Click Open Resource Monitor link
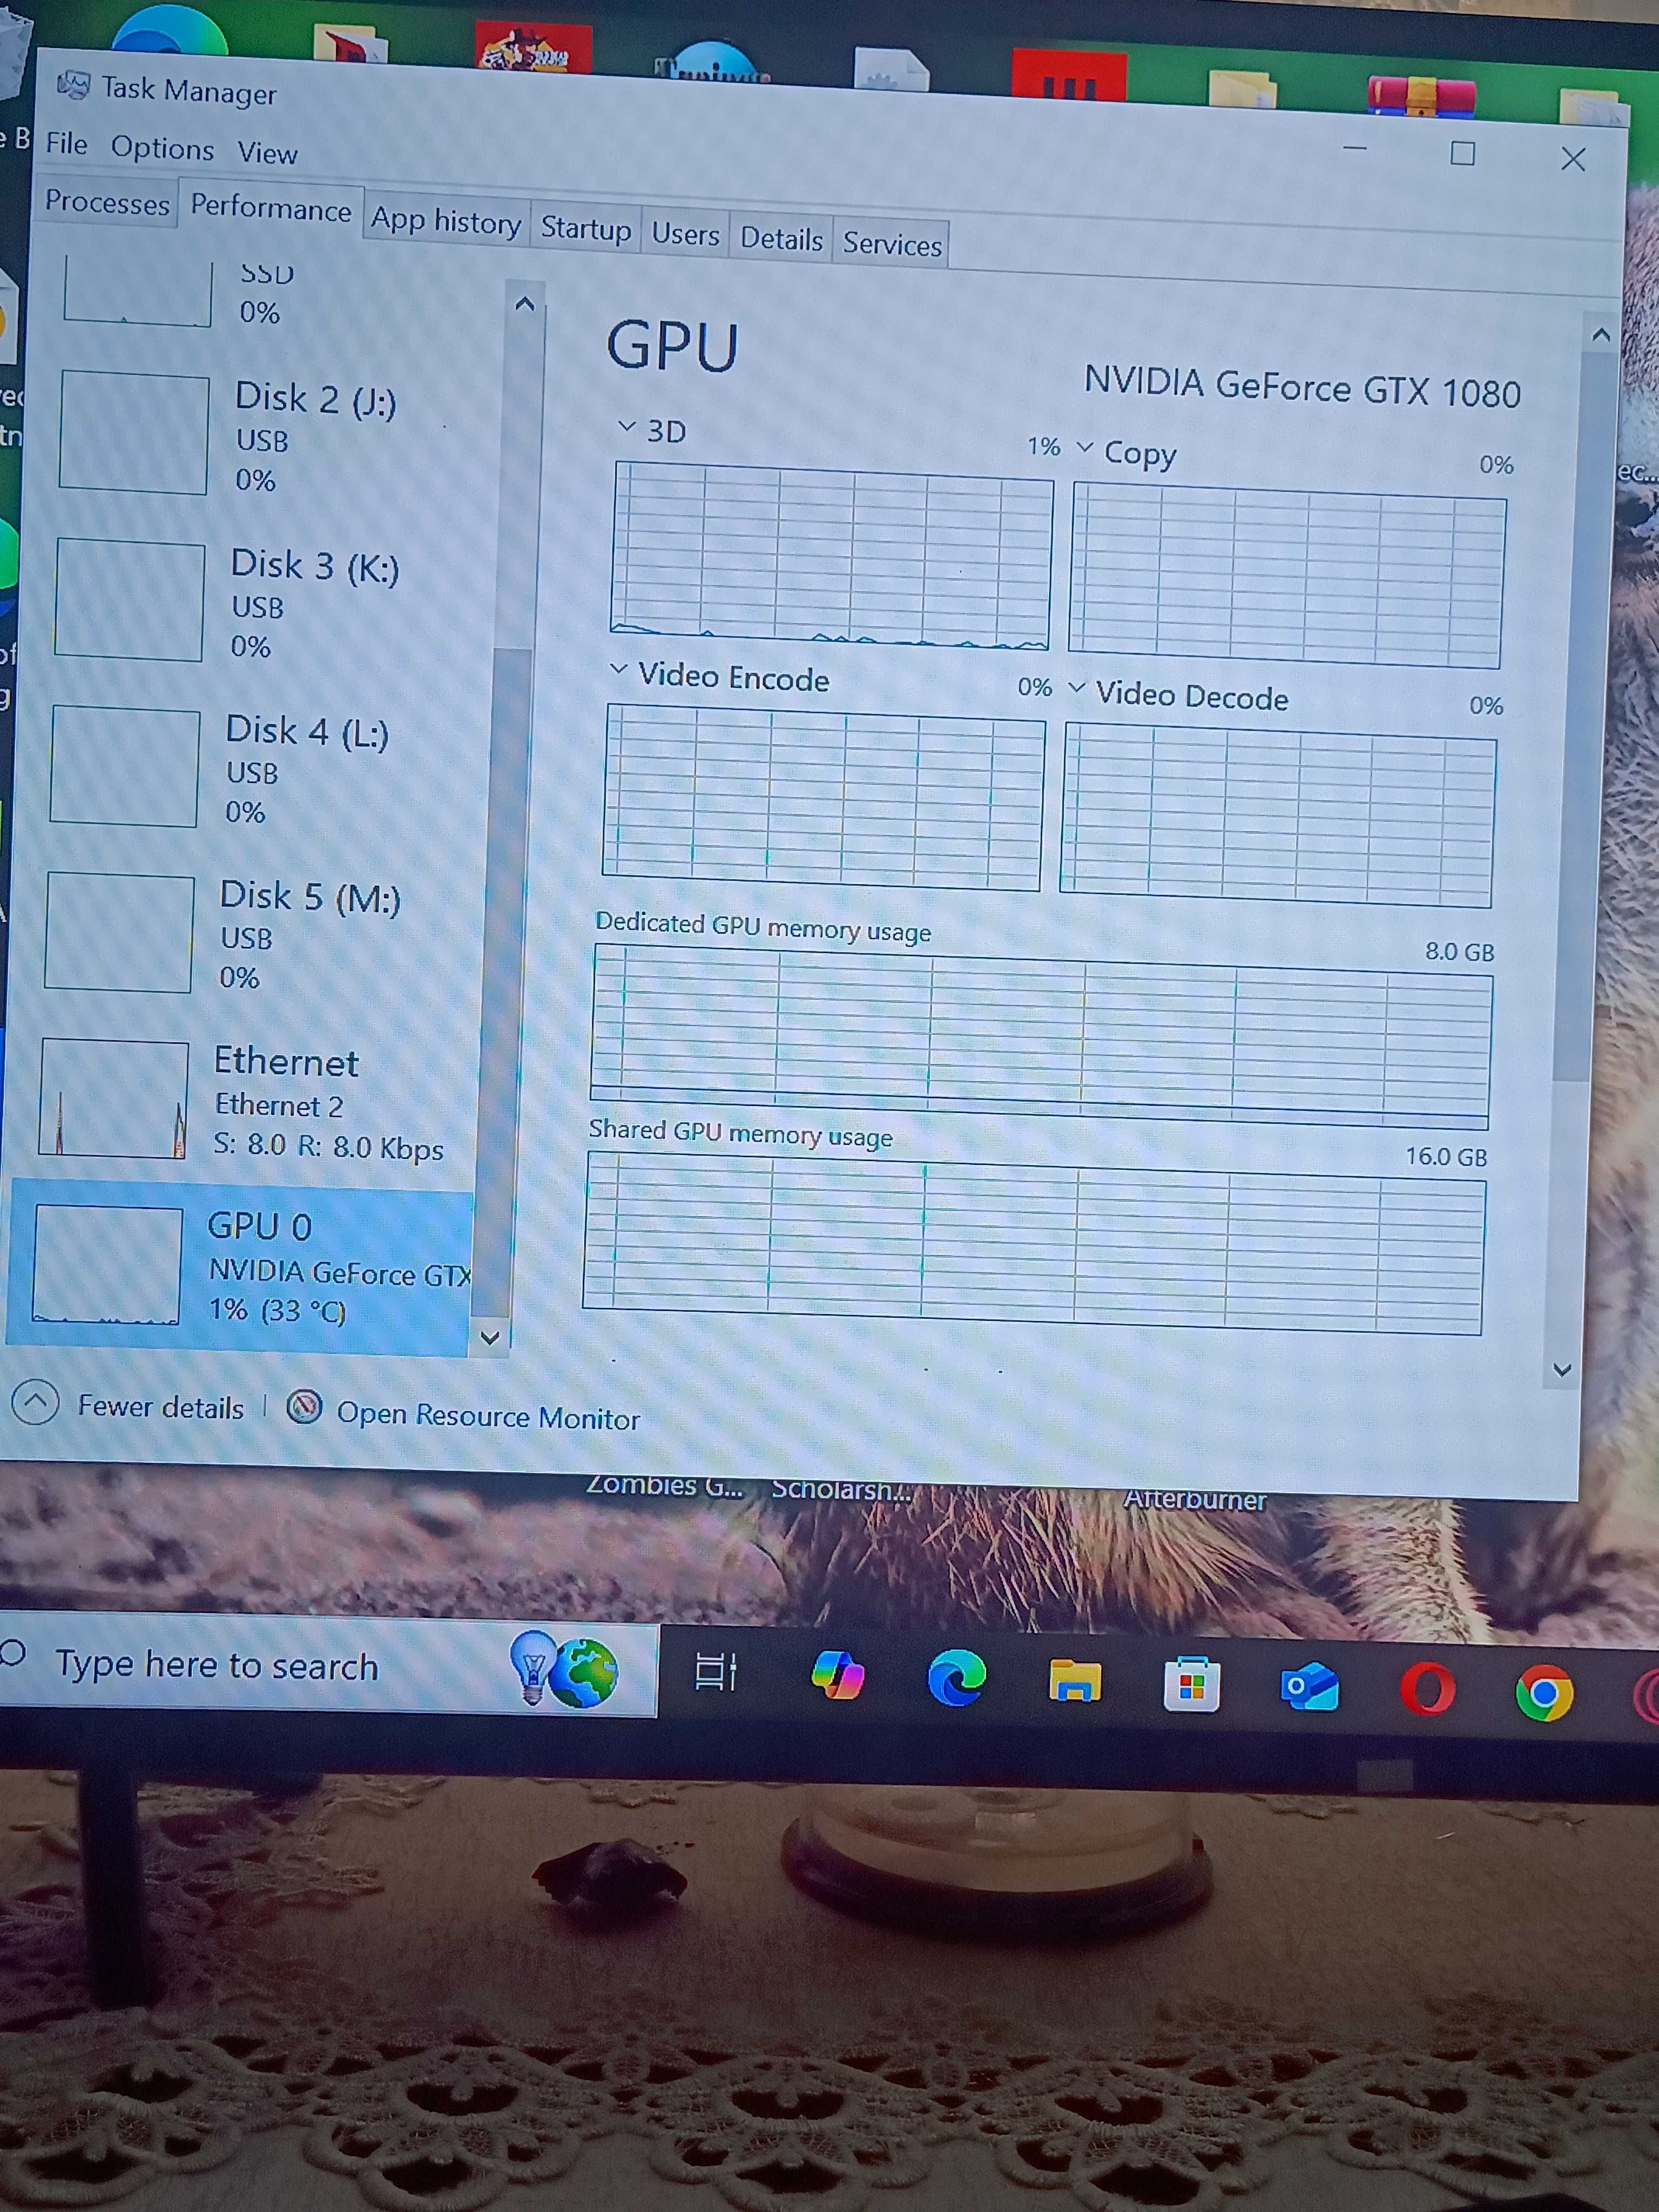 [x=488, y=1416]
